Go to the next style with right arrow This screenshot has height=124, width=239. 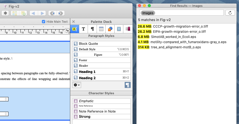42,13
